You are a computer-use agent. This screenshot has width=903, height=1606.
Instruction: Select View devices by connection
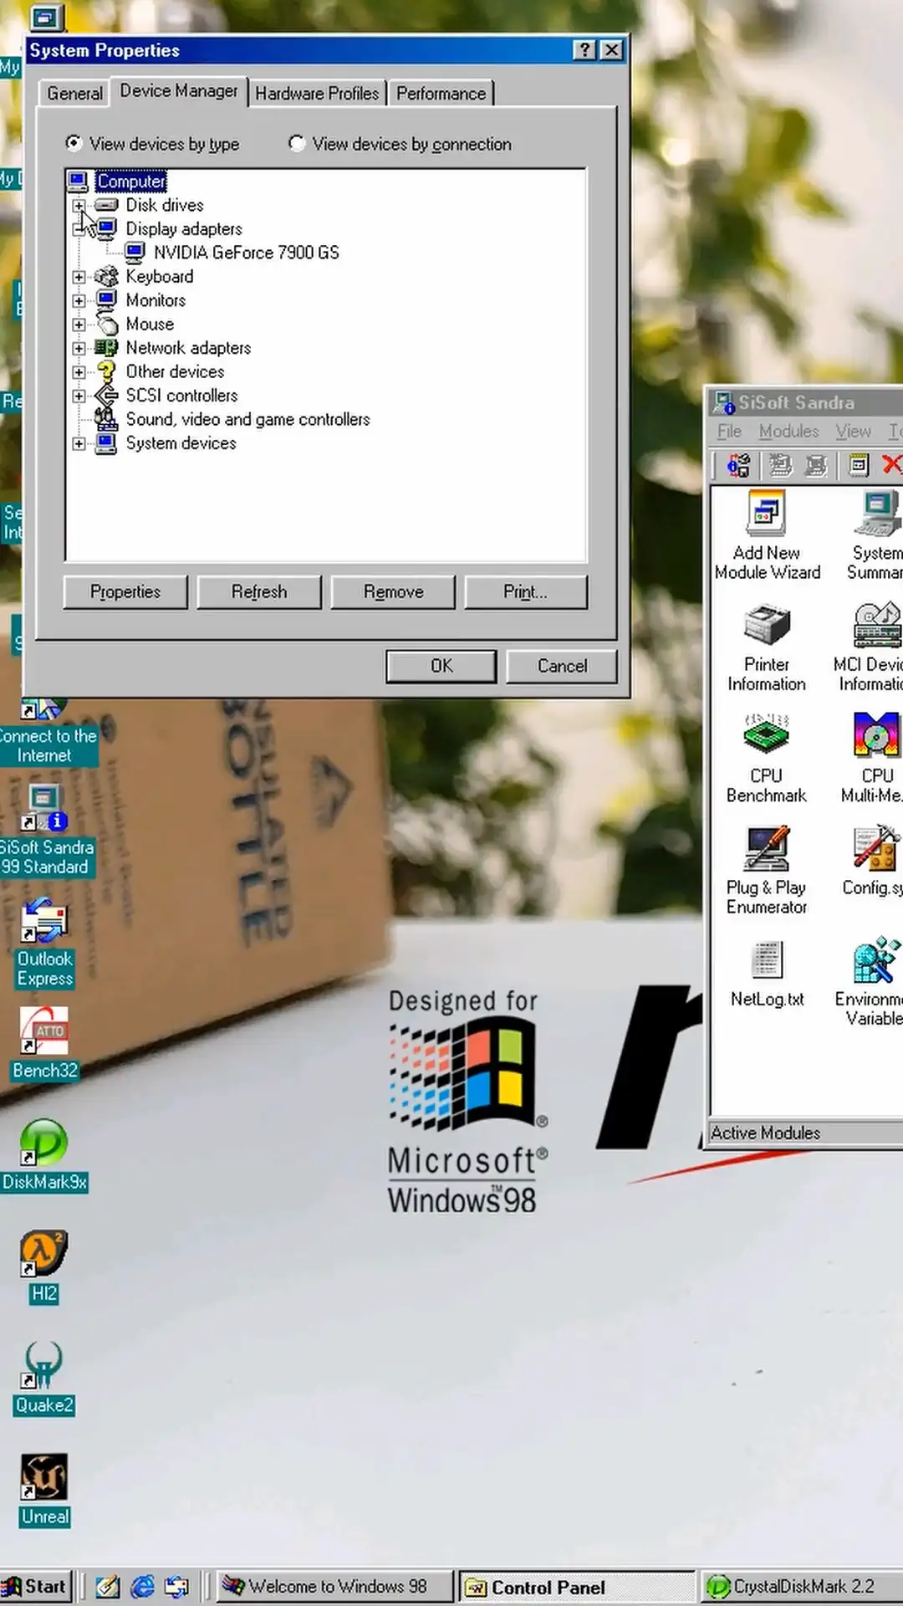pyautogui.click(x=400, y=144)
